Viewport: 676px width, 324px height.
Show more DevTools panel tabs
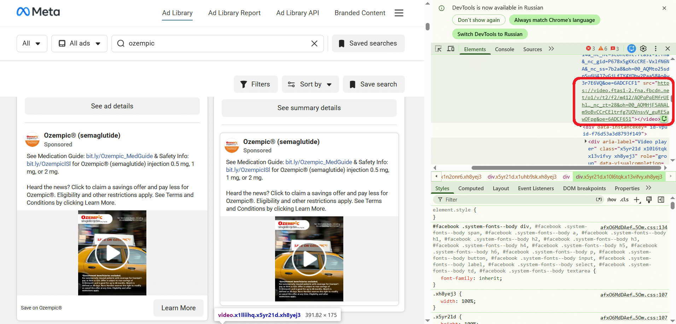551,49
